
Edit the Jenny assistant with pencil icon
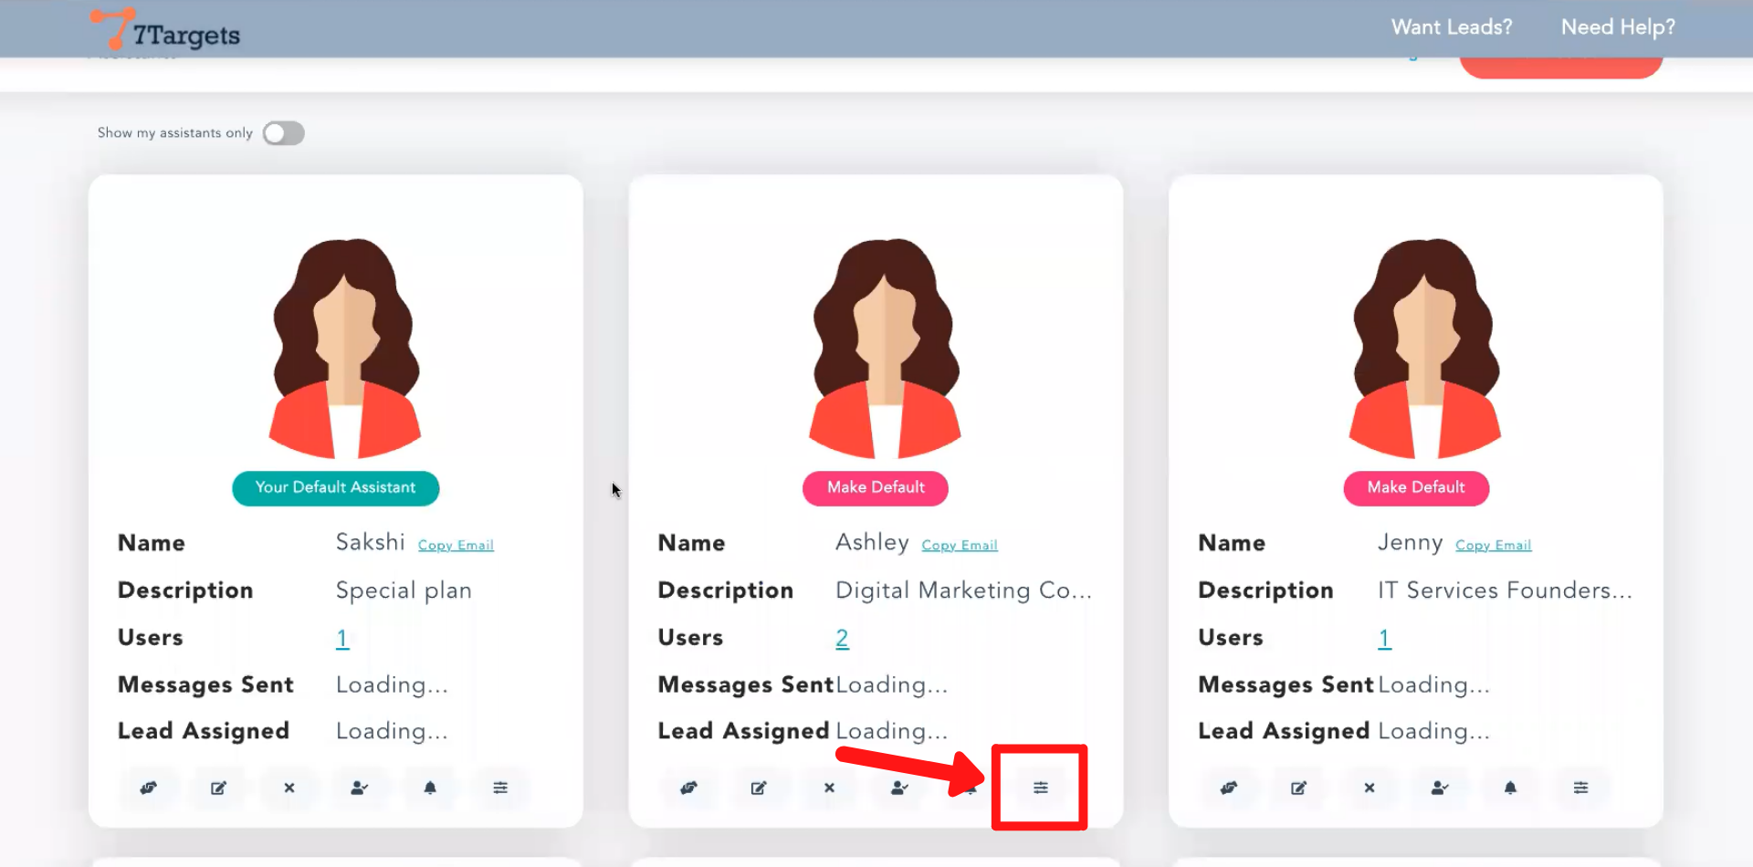coord(1298,788)
